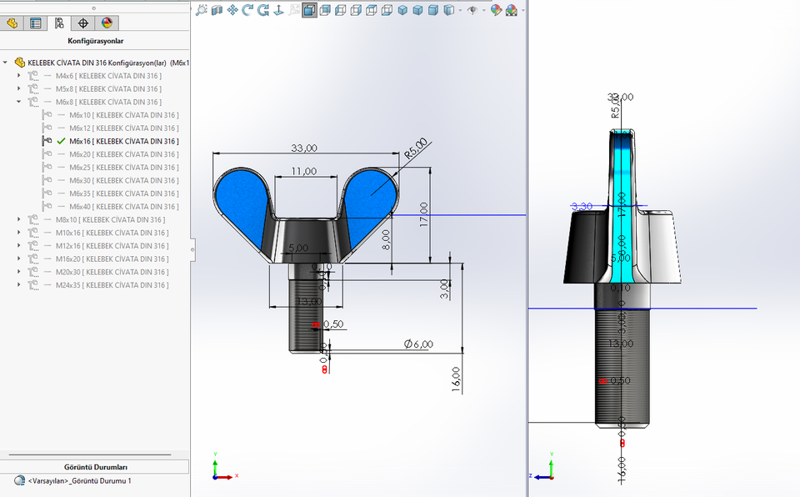Screen dimensions: 800x497
Task: Activate the Section View tool
Action: point(217,10)
